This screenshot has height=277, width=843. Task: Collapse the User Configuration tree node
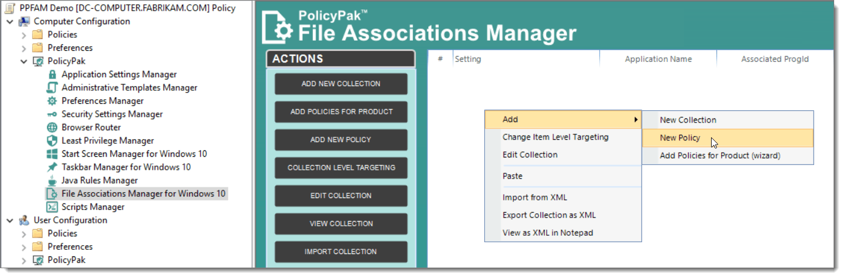point(10,220)
